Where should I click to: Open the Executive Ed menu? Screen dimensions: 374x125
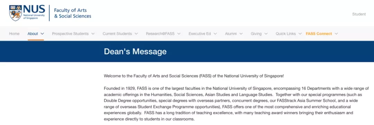[x=200, y=34]
